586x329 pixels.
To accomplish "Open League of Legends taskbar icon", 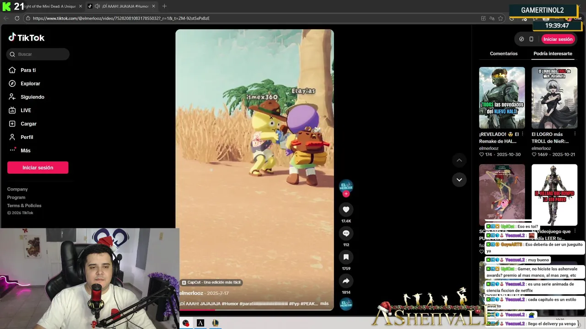I will point(215,323).
